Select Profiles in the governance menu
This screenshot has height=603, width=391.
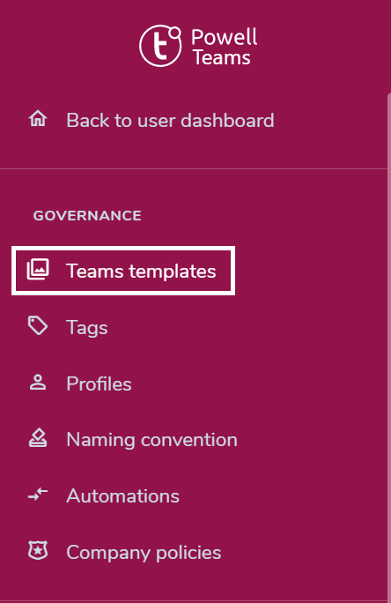(99, 383)
